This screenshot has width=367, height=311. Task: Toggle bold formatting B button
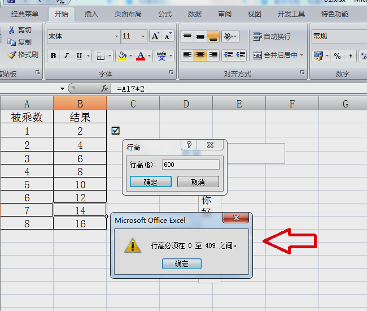(x=54, y=56)
